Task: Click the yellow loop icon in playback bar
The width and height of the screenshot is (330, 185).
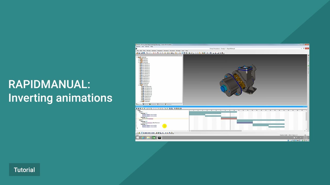Action: click(x=139, y=133)
